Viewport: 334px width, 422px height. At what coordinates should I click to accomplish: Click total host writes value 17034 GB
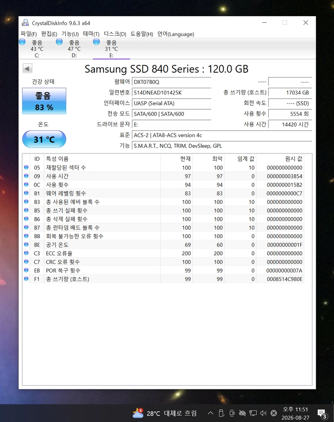pos(290,93)
